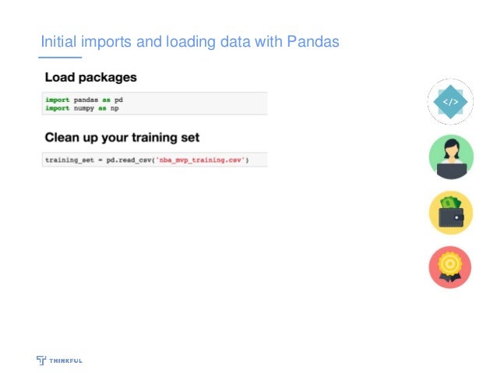Click the THINKFUL brand text
Viewport: 497px width, 373px height.
65,361
